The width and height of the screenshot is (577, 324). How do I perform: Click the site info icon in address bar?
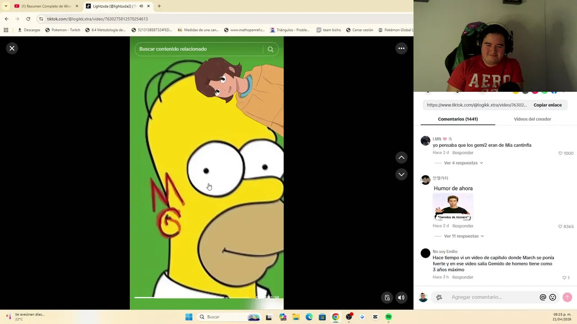click(x=41, y=19)
